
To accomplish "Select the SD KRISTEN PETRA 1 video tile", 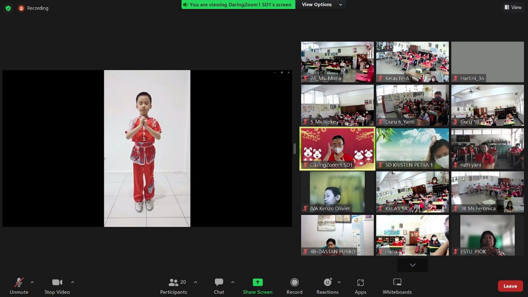I will pos(412,148).
